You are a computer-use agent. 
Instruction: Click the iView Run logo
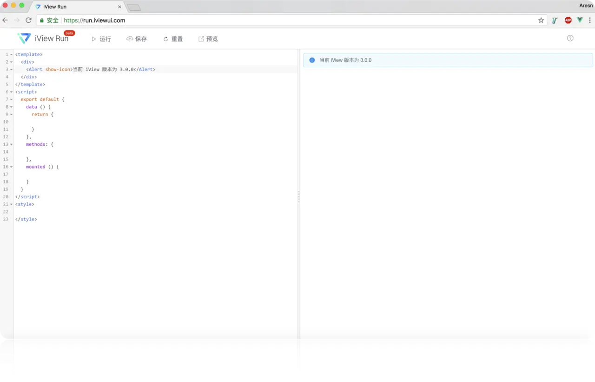43,39
